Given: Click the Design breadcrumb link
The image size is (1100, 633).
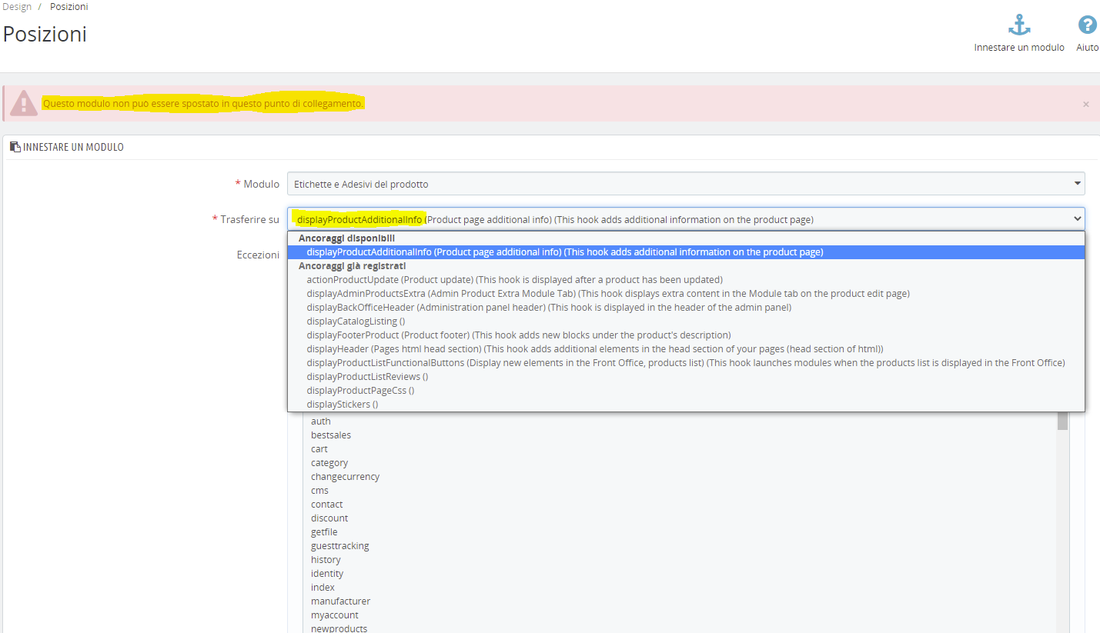Looking at the screenshot, I should pos(17,7).
